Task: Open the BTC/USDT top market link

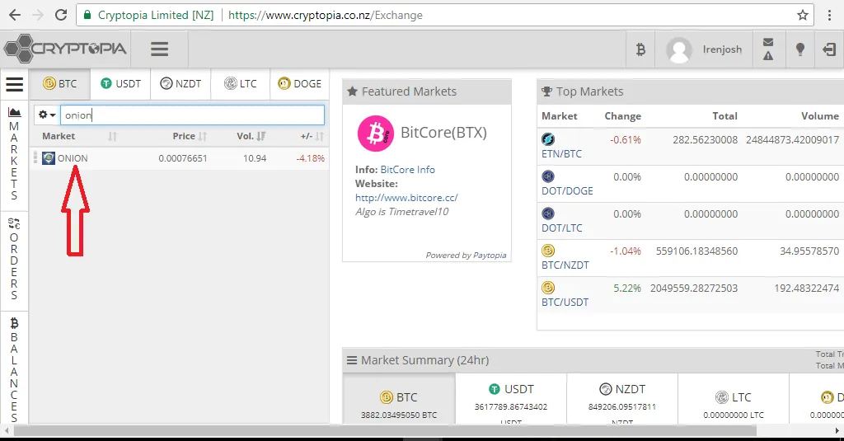Action: [x=565, y=303]
